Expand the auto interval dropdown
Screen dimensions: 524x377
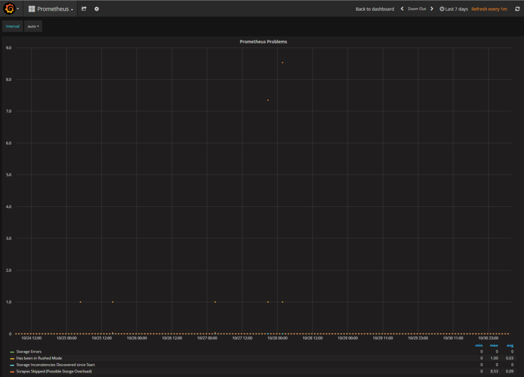pos(33,26)
